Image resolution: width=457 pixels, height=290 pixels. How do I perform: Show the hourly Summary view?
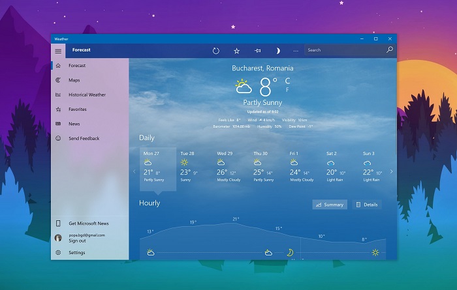pyautogui.click(x=330, y=205)
